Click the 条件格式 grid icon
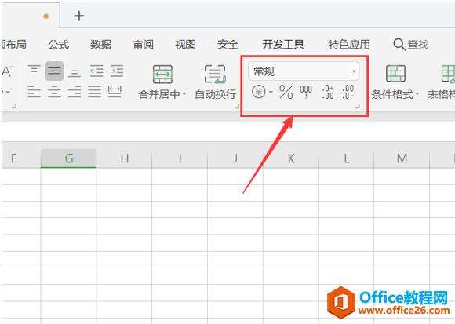This screenshot has height=324, width=455. (395, 74)
